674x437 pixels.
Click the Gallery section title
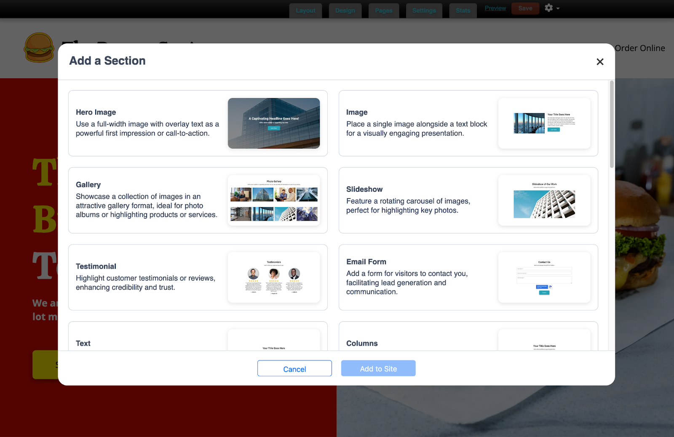point(88,185)
